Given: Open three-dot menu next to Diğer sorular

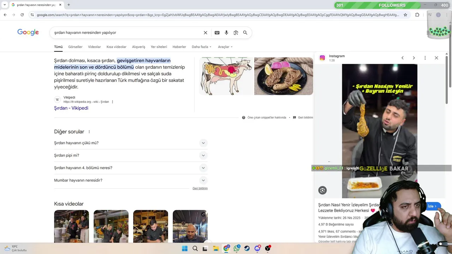Looking at the screenshot, I should point(89,132).
